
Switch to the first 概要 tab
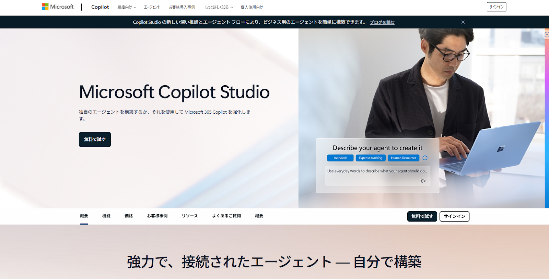pos(84,216)
